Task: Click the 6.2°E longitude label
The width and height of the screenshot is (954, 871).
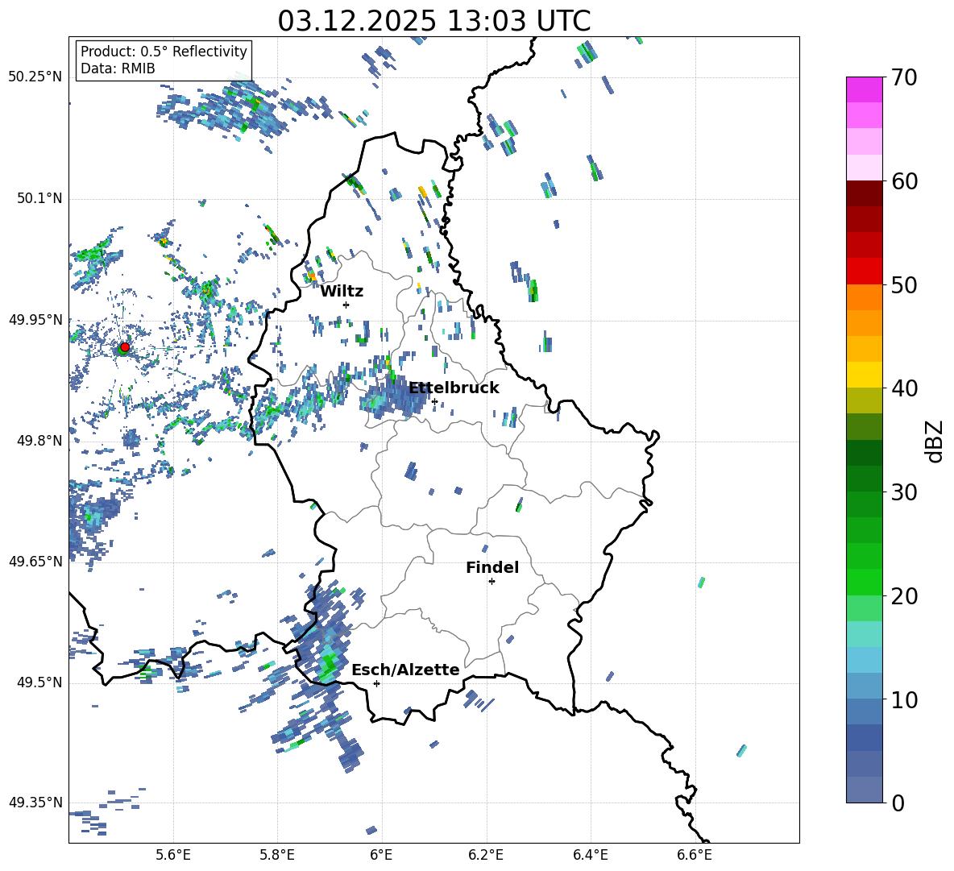Action: [486, 855]
